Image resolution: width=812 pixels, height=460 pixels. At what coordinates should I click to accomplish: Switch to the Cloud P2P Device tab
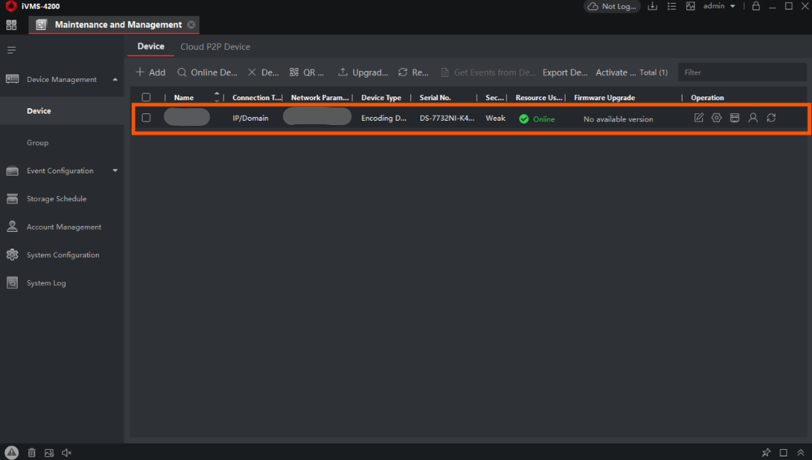[x=216, y=47]
